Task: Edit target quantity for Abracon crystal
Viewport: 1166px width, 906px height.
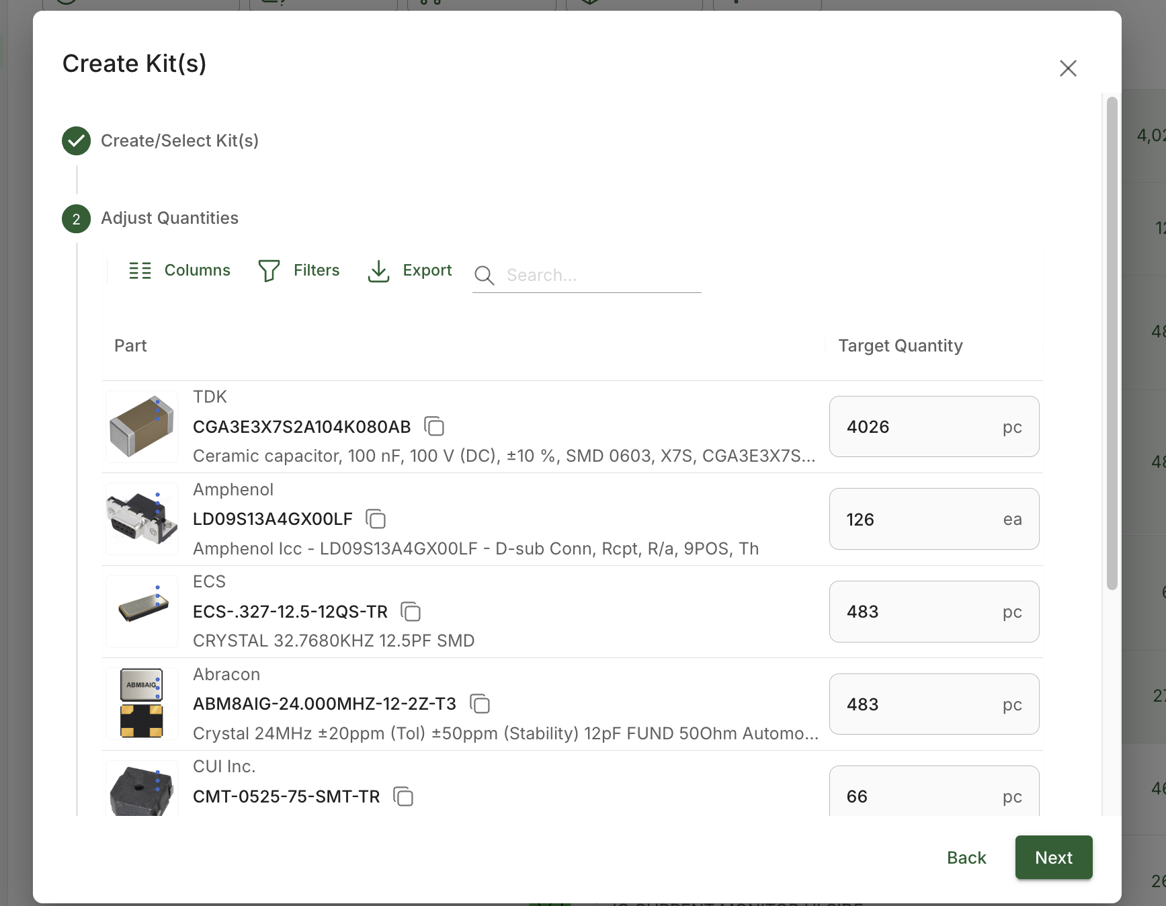Action: [x=934, y=704]
